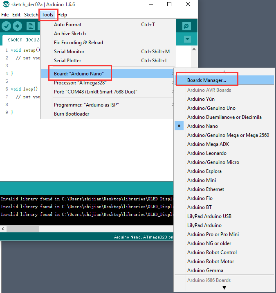Click the console scroll-left arrow
276x293 pixels.
(x=3, y=229)
